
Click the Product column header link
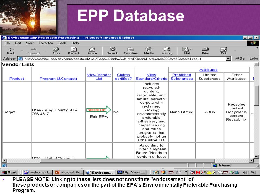pos(17,79)
